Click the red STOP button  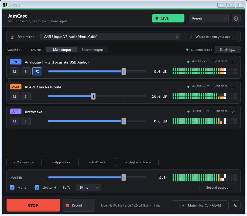pos(33,205)
